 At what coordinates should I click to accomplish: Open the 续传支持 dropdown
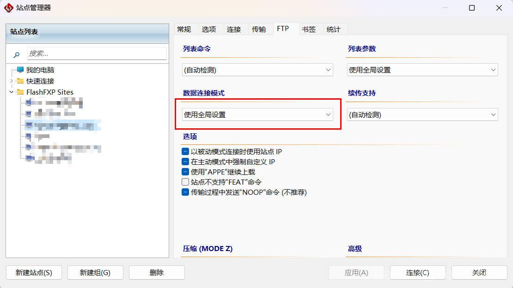click(x=422, y=114)
